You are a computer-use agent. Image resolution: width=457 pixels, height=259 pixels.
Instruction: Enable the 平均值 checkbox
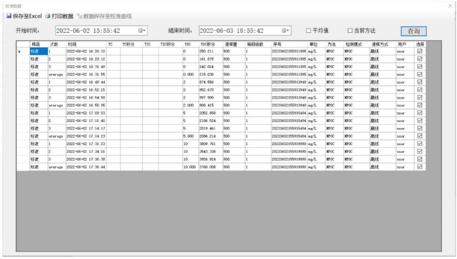click(309, 31)
